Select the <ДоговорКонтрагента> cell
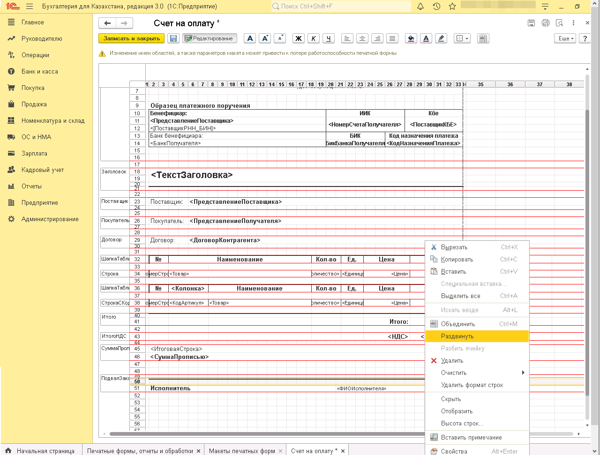 [x=225, y=240]
